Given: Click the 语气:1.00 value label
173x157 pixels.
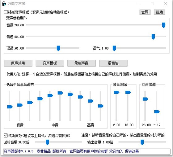Looking at the screenshot, I should (x=101, y=48).
